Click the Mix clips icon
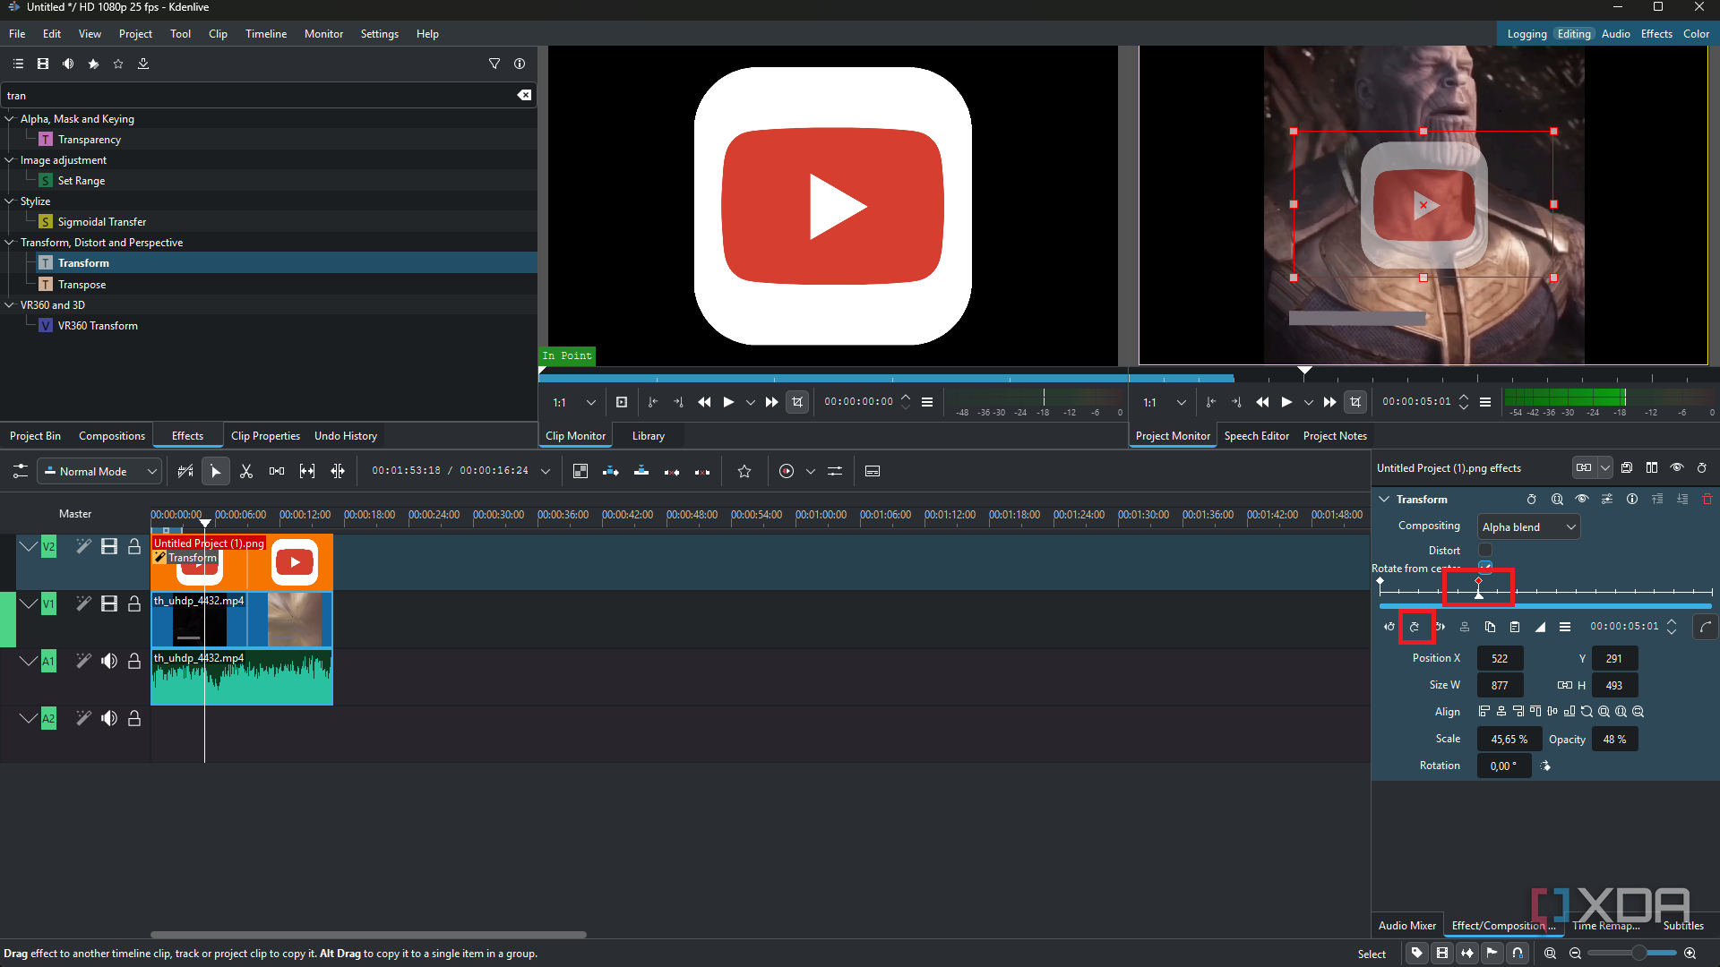Screen dimensions: 1720x967 [580, 471]
